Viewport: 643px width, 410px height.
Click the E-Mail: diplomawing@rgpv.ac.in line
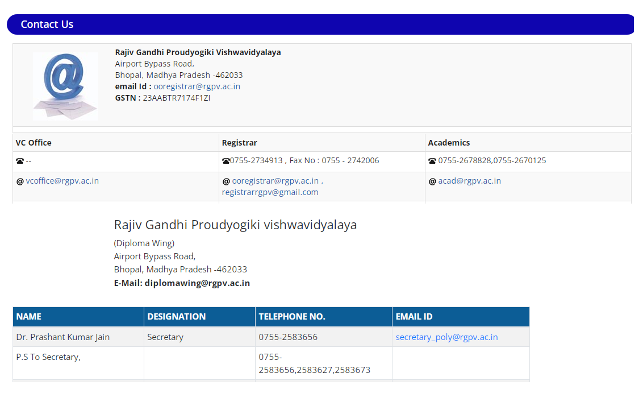point(182,283)
